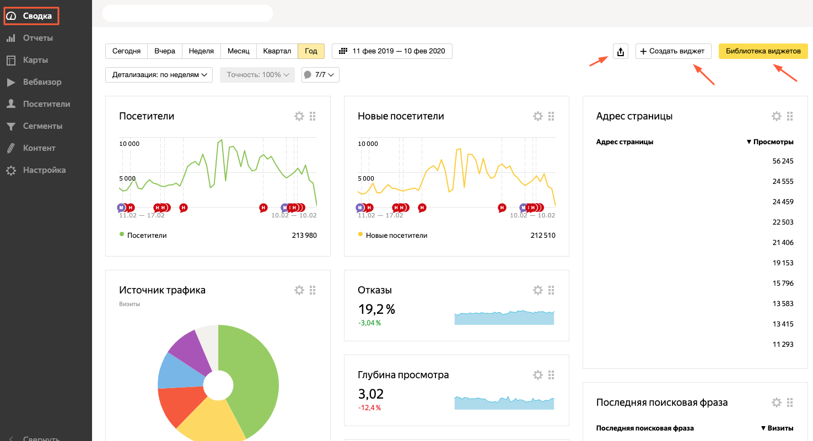The width and height of the screenshot is (813, 441).
Task: Select the Сегодня period toggle
Action: [126, 51]
